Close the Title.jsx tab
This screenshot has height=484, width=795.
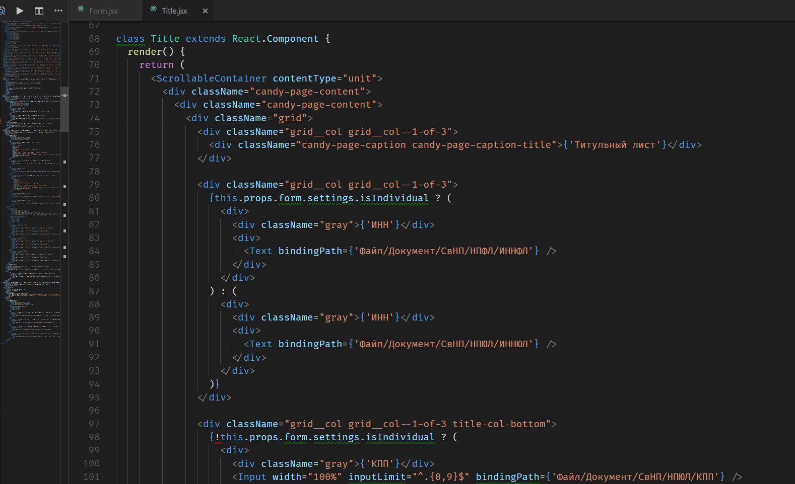[x=205, y=11]
